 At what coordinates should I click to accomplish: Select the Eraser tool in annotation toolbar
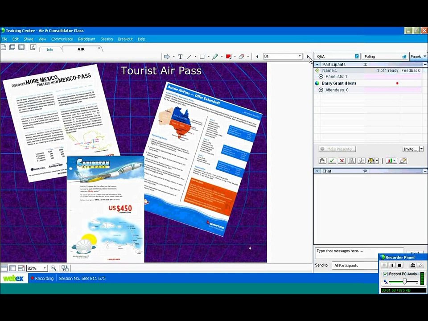(x=242, y=57)
